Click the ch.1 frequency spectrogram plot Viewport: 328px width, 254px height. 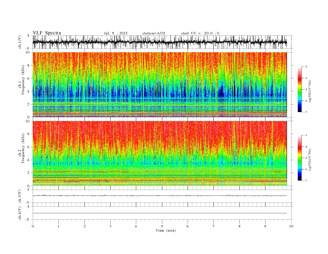coord(160,85)
